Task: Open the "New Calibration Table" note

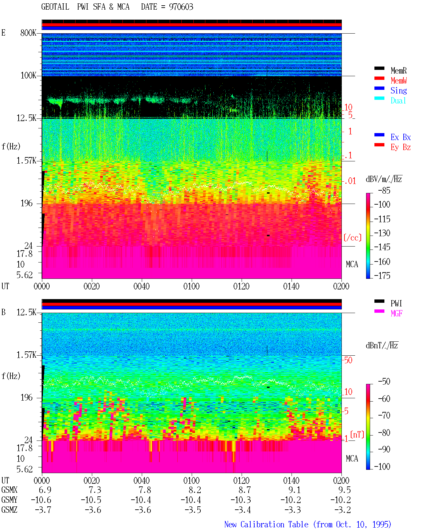Action: (308, 525)
